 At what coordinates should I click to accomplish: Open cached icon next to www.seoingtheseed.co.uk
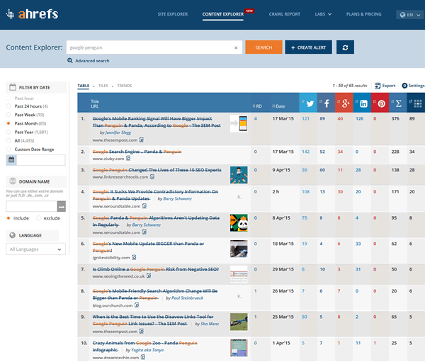(x=149, y=276)
